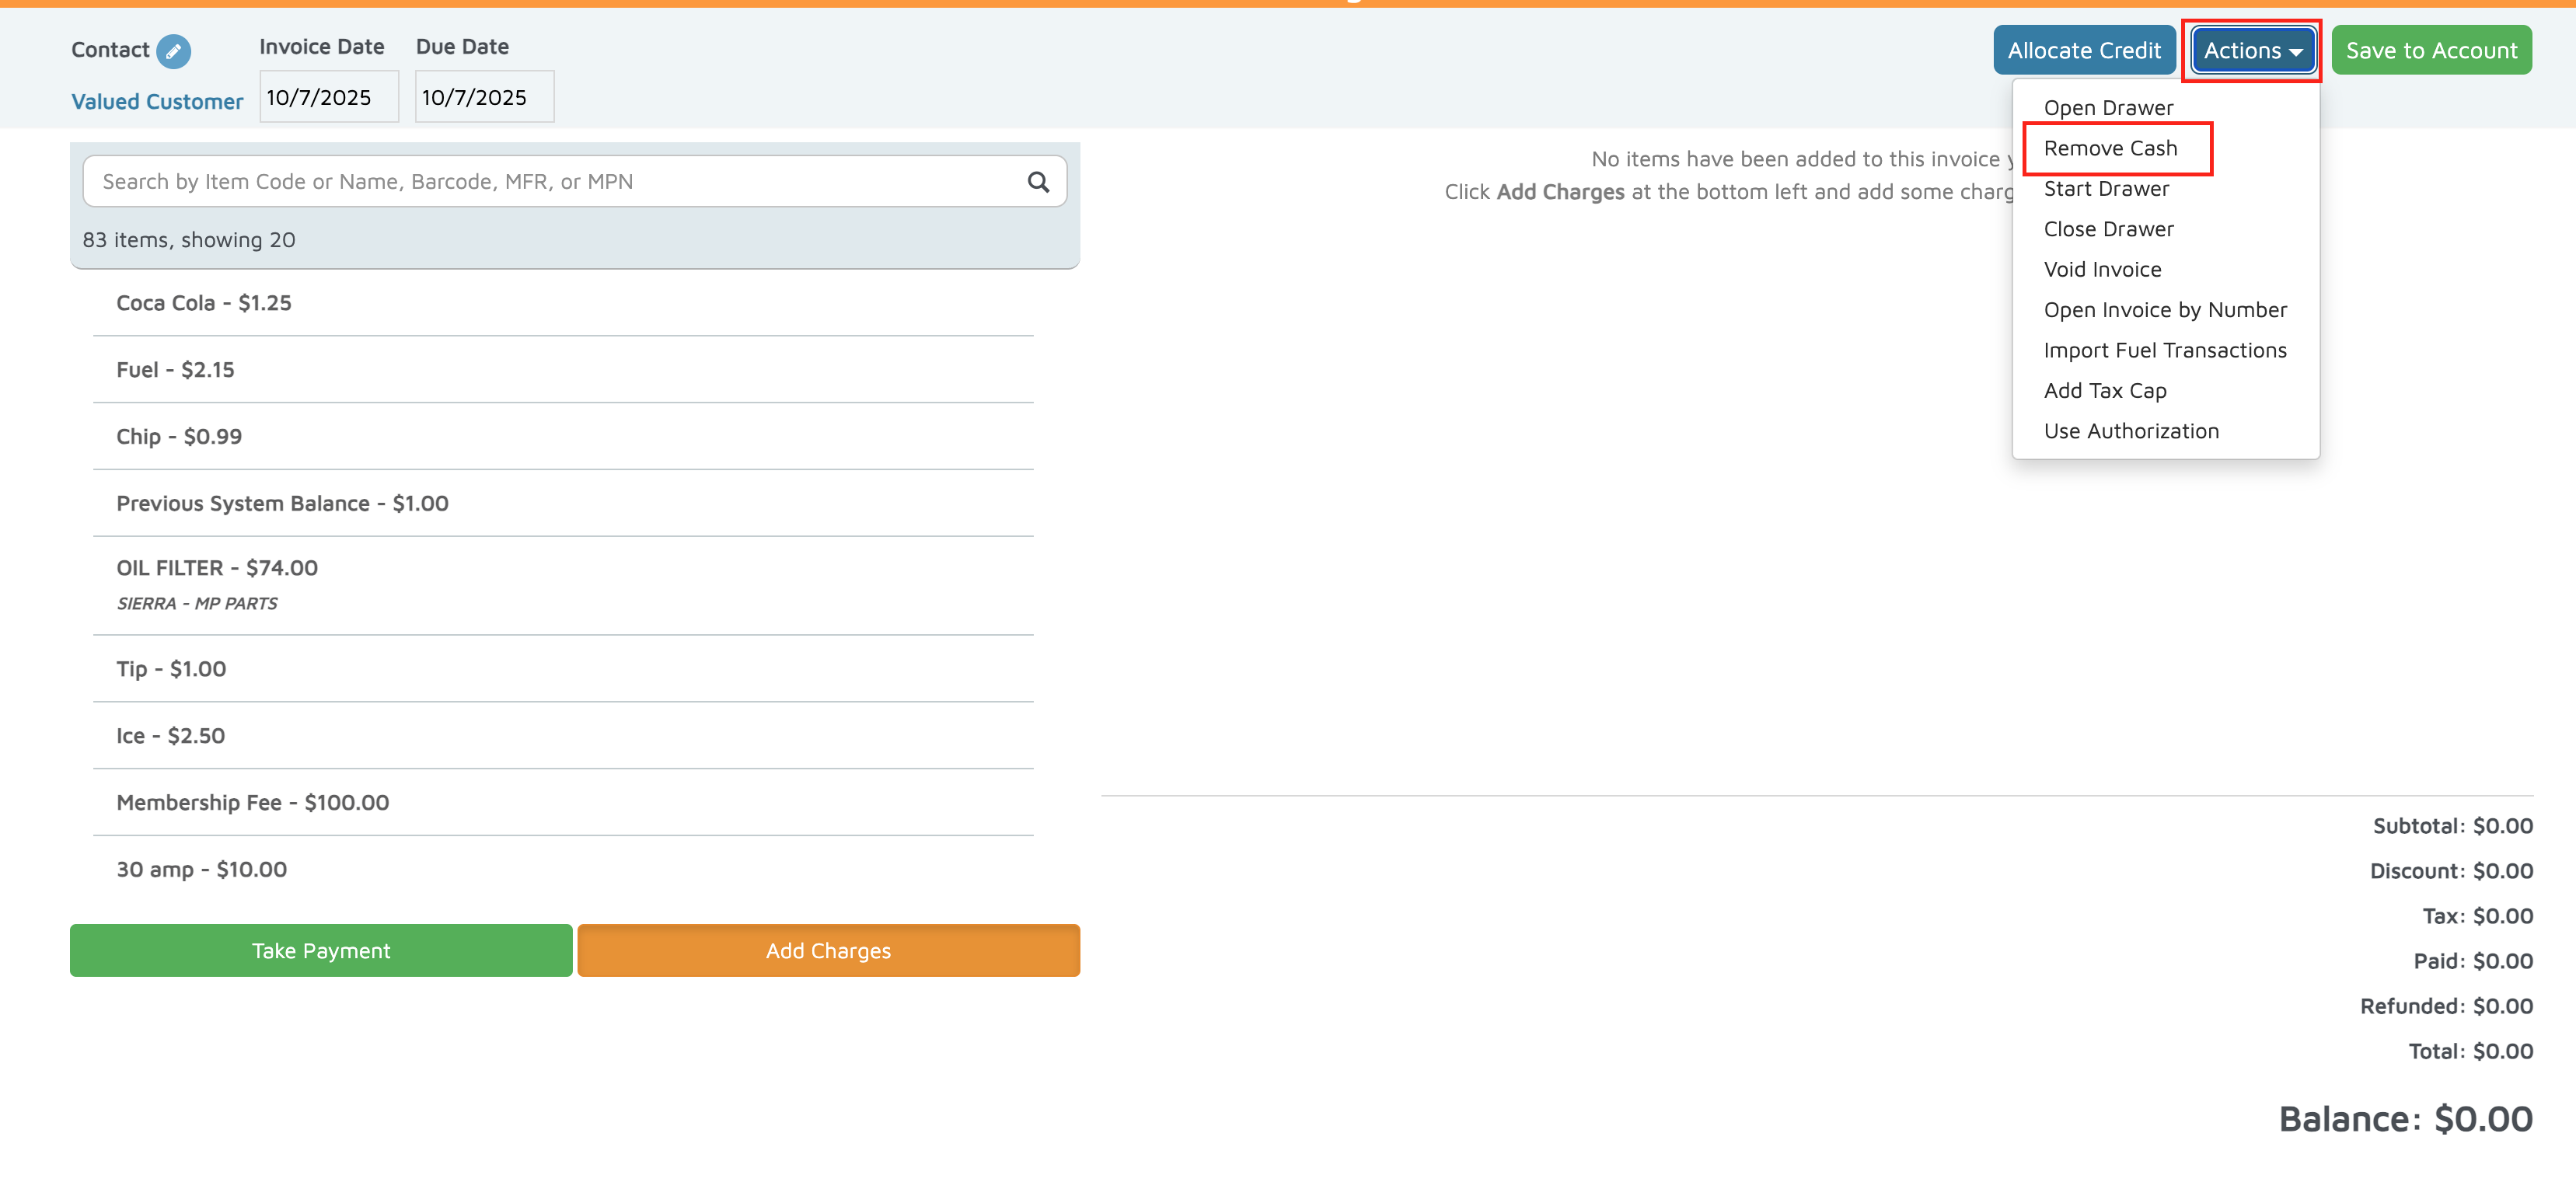Click Save to Account button

[x=2430, y=50]
